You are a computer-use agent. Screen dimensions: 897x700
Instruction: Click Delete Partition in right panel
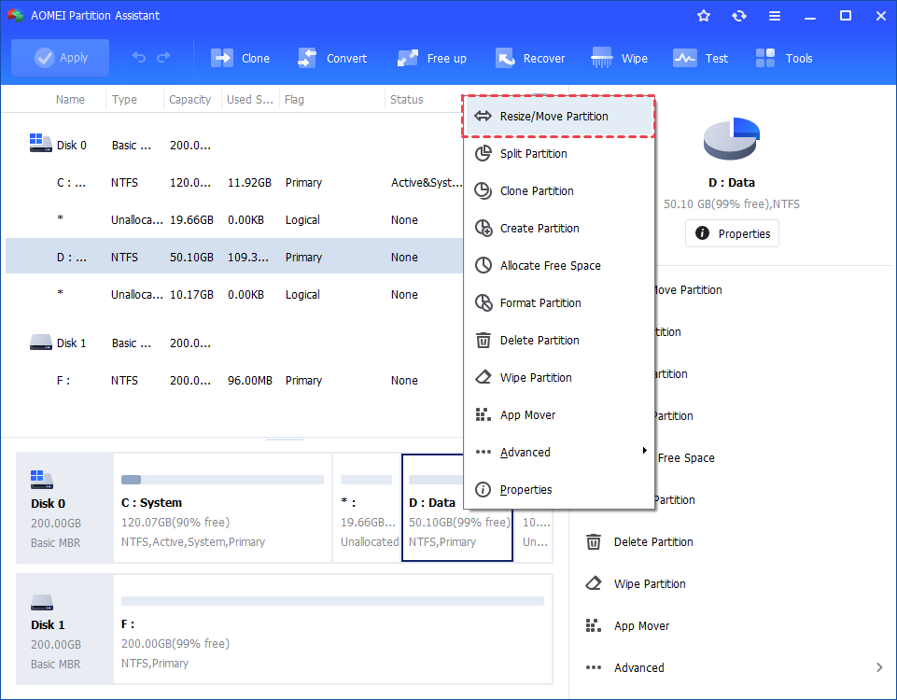point(653,541)
